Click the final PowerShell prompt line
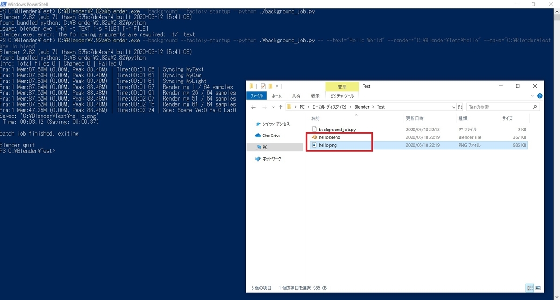The width and height of the screenshot is (560, 300). click(28, 151)
